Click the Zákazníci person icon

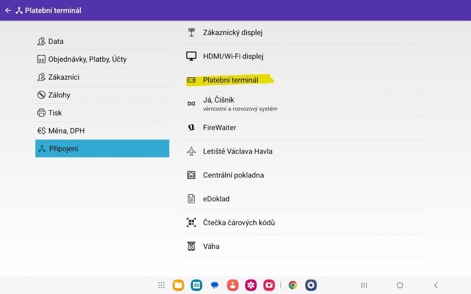pyautogui.click(x=41, y=77)
